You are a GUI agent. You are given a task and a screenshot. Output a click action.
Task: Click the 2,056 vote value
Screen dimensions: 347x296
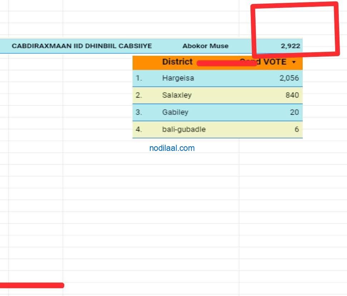289,78
